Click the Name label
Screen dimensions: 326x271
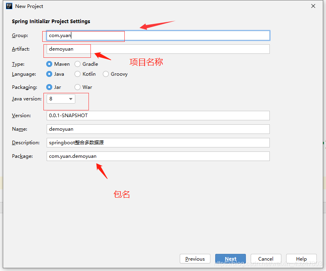pyautogui.click(x=20, y=129)
